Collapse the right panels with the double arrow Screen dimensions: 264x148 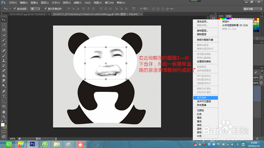click(x=262, y=13)
